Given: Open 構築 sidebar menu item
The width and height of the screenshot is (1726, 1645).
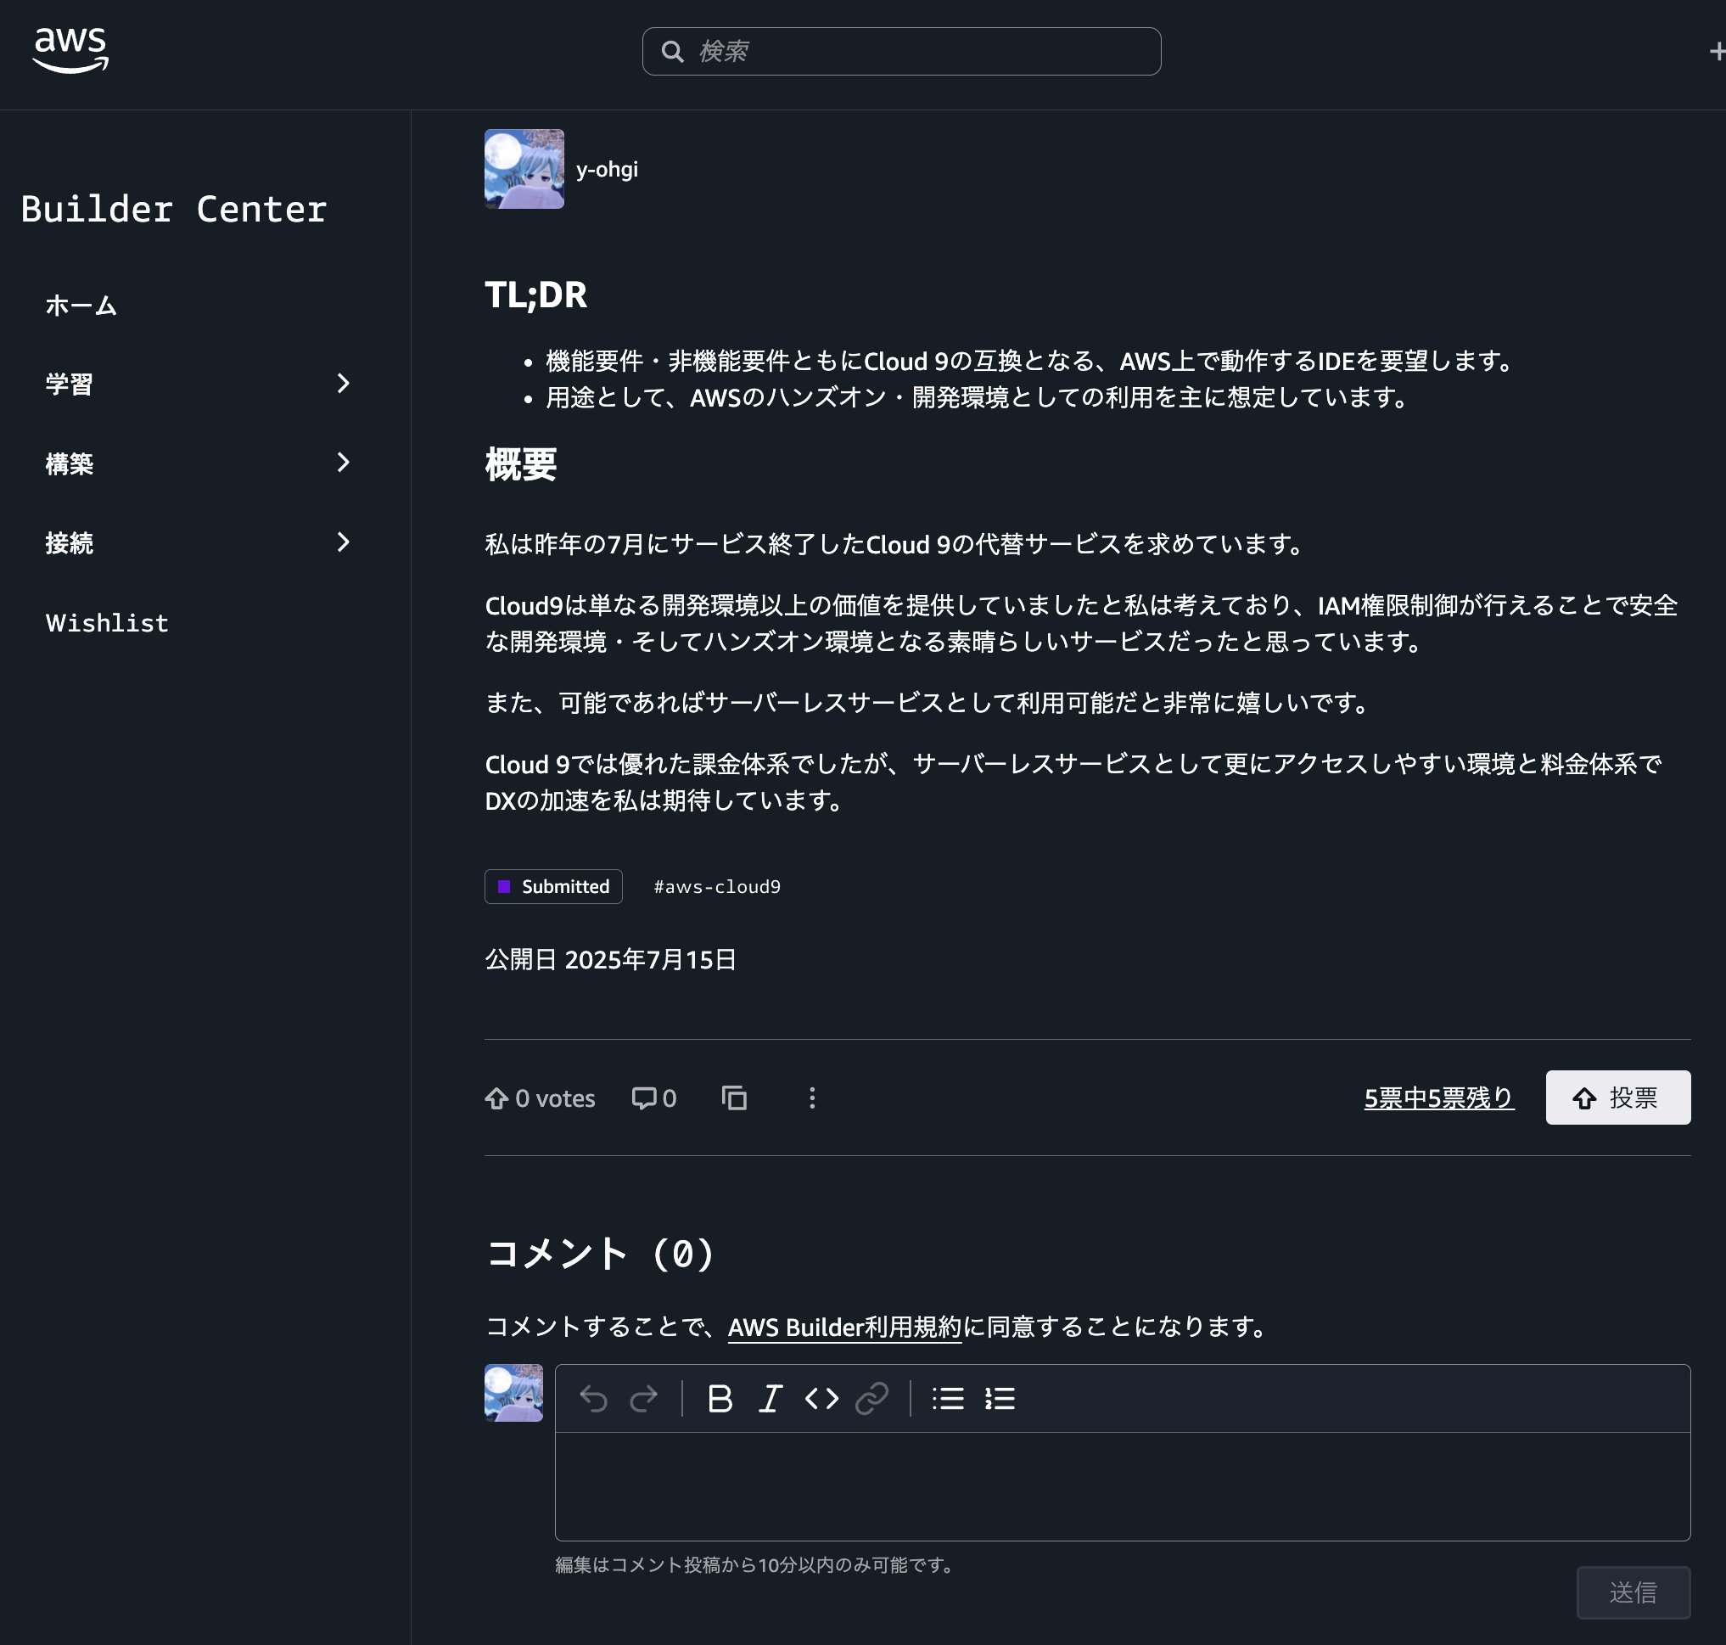Looking at the screenshot, I should coord(70,463).
